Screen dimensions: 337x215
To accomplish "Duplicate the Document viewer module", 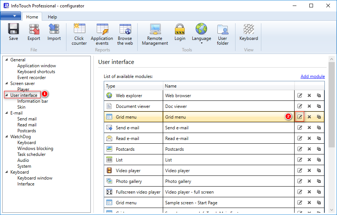I will pos(319,106).
